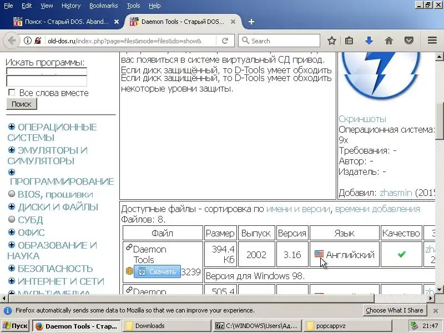Screen dimensions: 444x333
Task: Click the scroll down arrow
Action: pyautogui.click(x=439, y=290)
